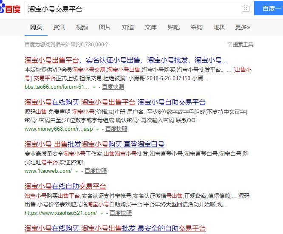Click the text 百度为您找到相关结果约6,730,000个
This screenshot has width=283, height=234.
(x=67, y=45)
